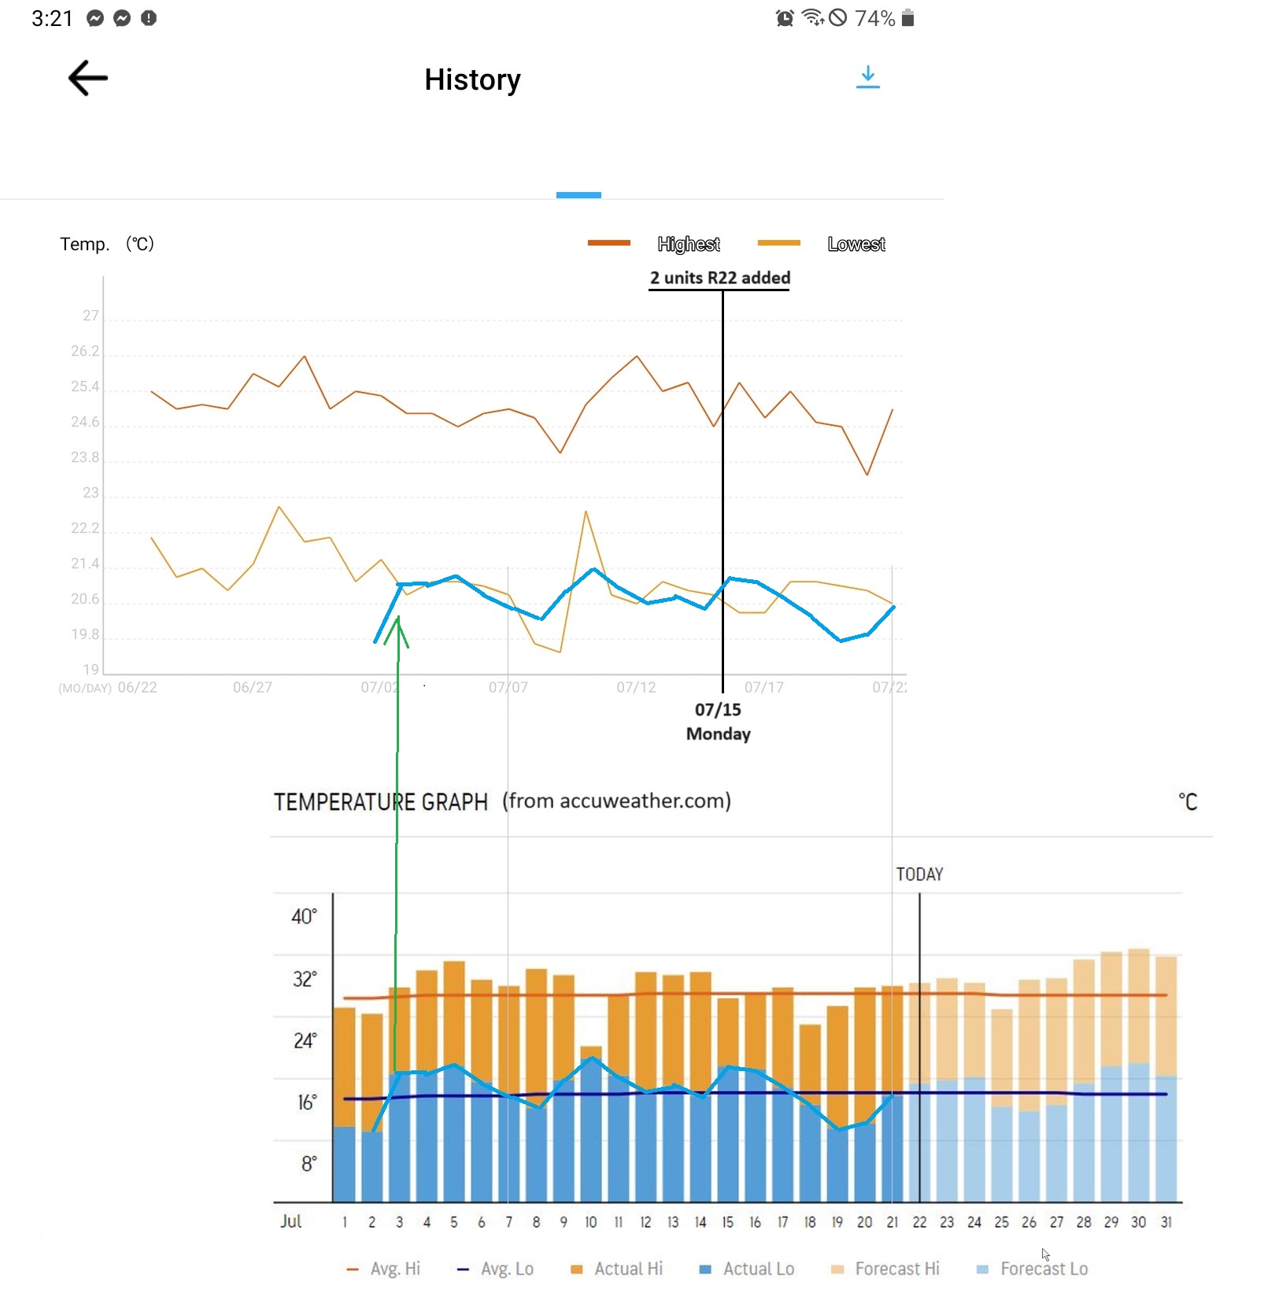Tap the exclamation alert notification icon
Screen dimensions: 1275x1308
149,18
